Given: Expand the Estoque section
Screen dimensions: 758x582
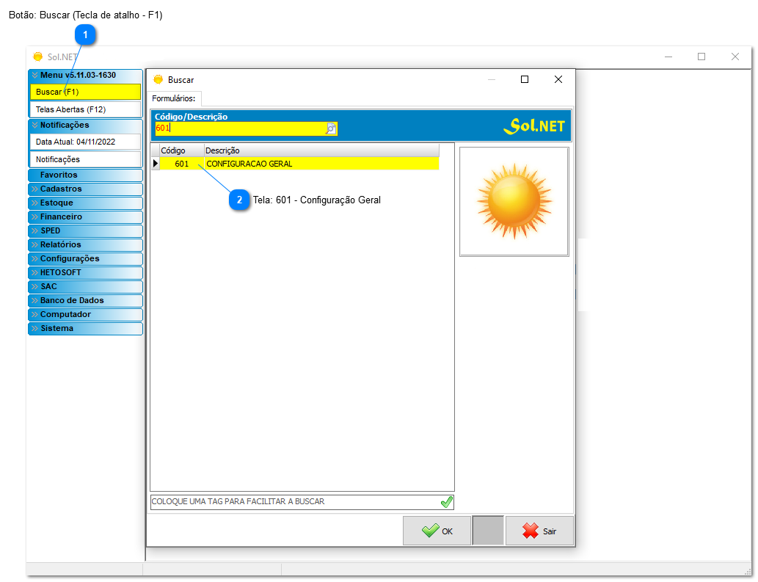Looking at the screenshot, I should coord(85,203).
